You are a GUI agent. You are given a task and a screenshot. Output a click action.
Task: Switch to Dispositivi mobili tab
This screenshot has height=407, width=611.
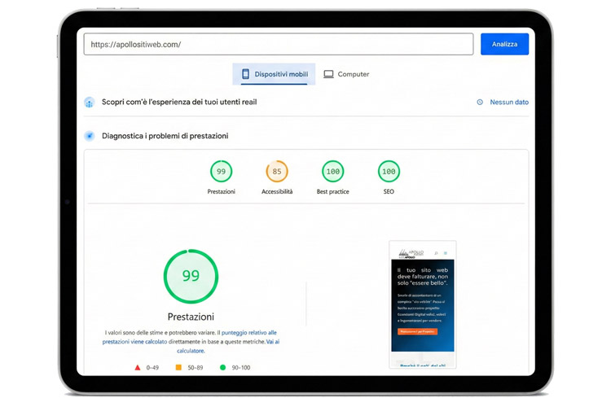pyautogui.click(x=274, y=74)
